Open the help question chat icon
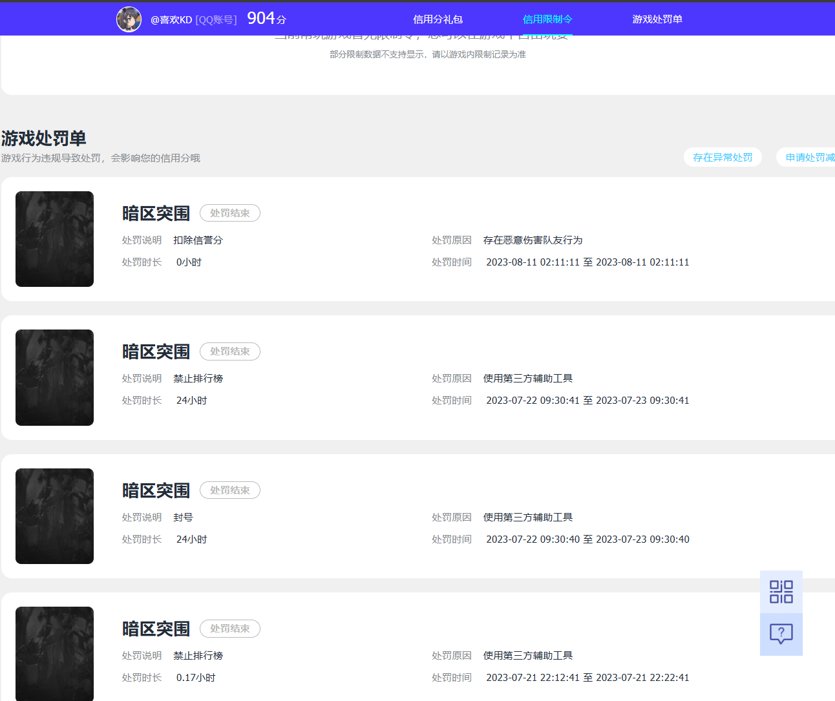 coord(781,634)
